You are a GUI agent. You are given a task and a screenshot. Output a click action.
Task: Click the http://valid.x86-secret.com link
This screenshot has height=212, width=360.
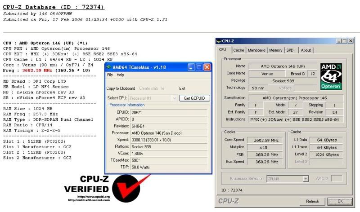click(x=89, y=200)
